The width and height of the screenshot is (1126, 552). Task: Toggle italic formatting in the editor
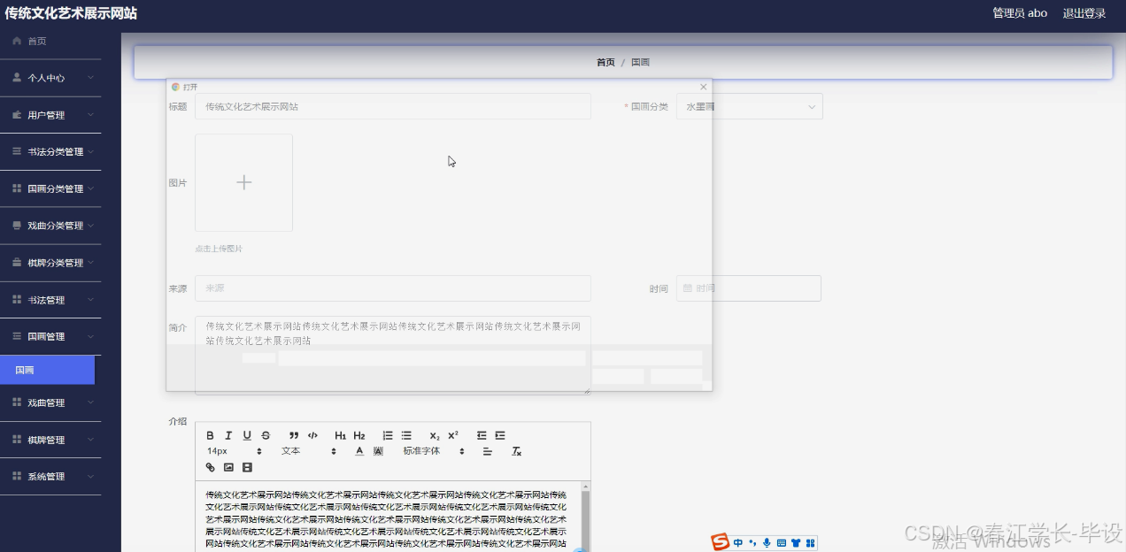point(228,435)
